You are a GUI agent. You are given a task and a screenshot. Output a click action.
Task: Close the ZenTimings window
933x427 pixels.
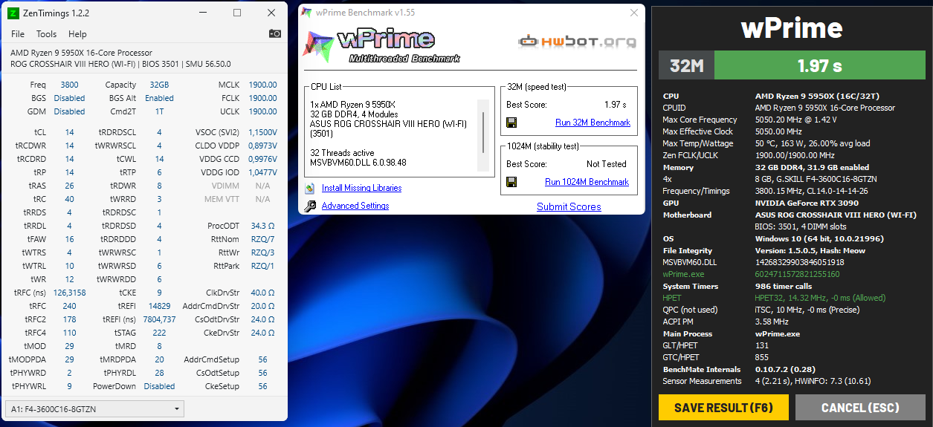click(271, 13)
